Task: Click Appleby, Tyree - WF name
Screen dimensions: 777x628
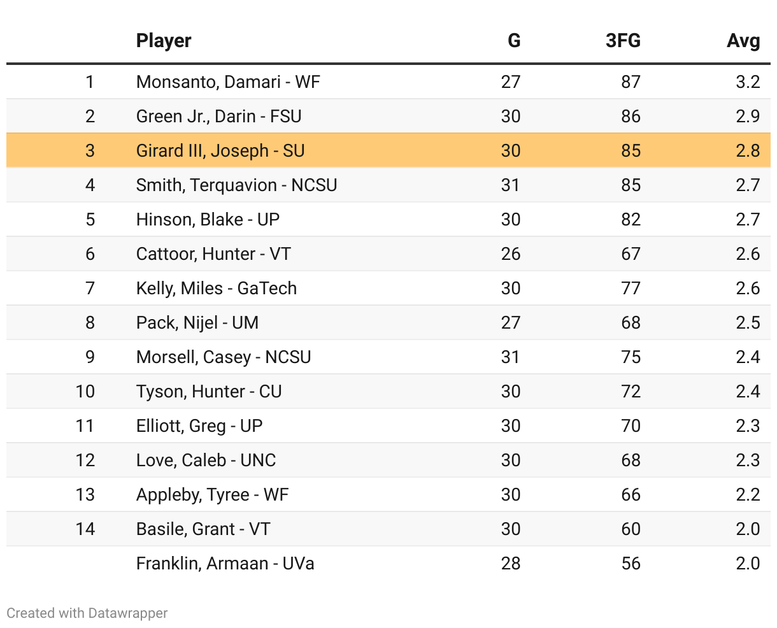Action: pyautogui.click(x=212, y=494)
